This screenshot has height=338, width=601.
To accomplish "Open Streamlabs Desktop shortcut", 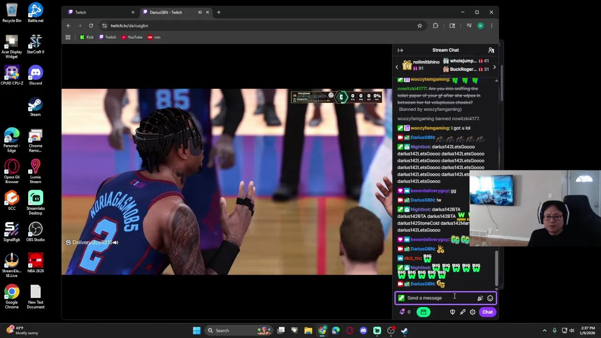I will (x=35, y=203).
